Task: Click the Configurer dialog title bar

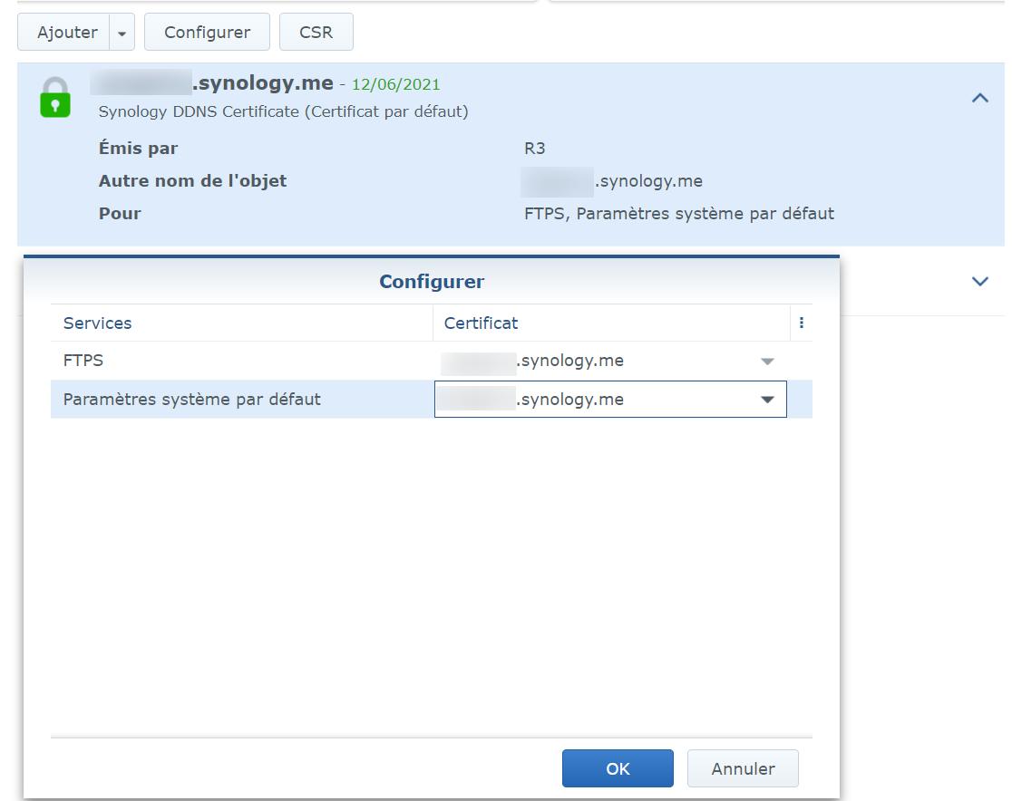Action: click(x=432, y=282)
